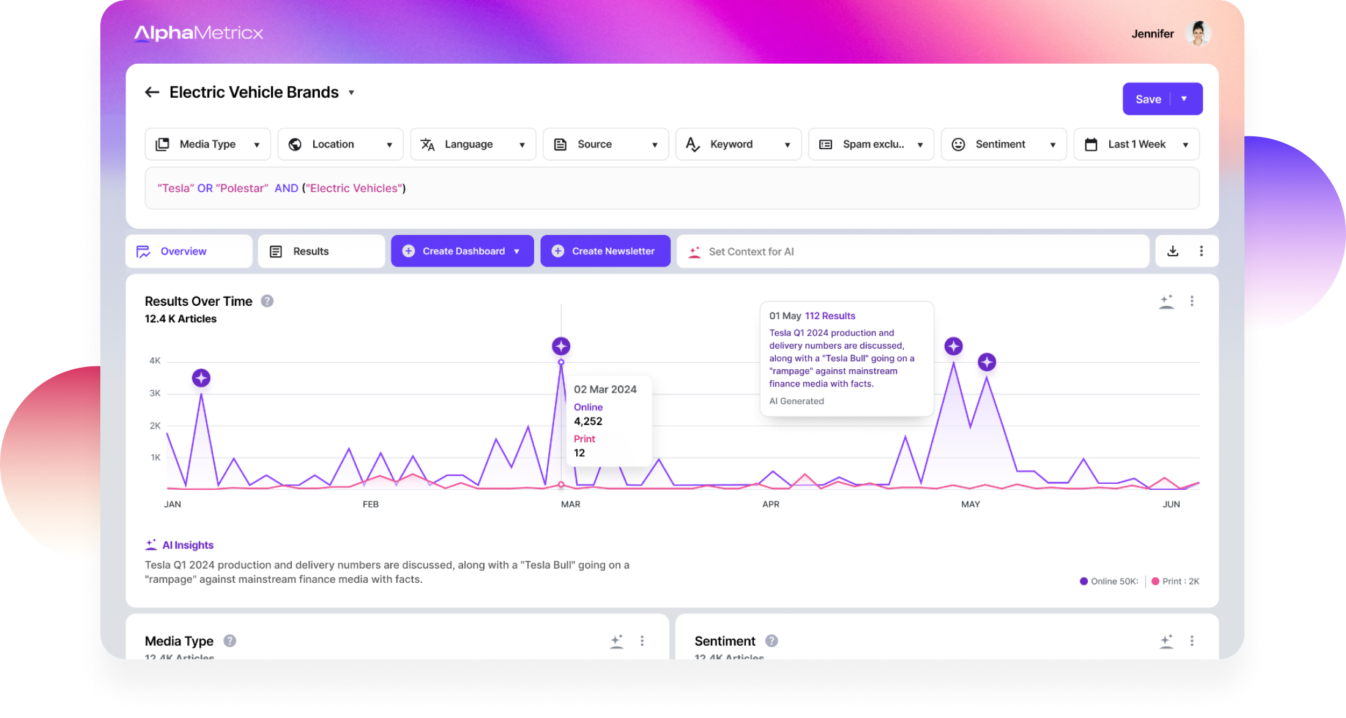This screenshot has width=1346, height=718.
Task: Click the MAY axis label
Action: 970,505
